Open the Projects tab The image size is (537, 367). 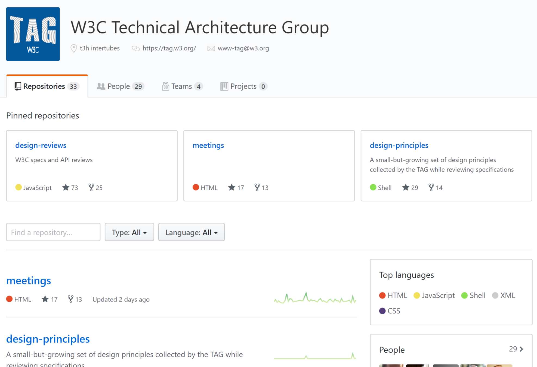click(243, 86)
